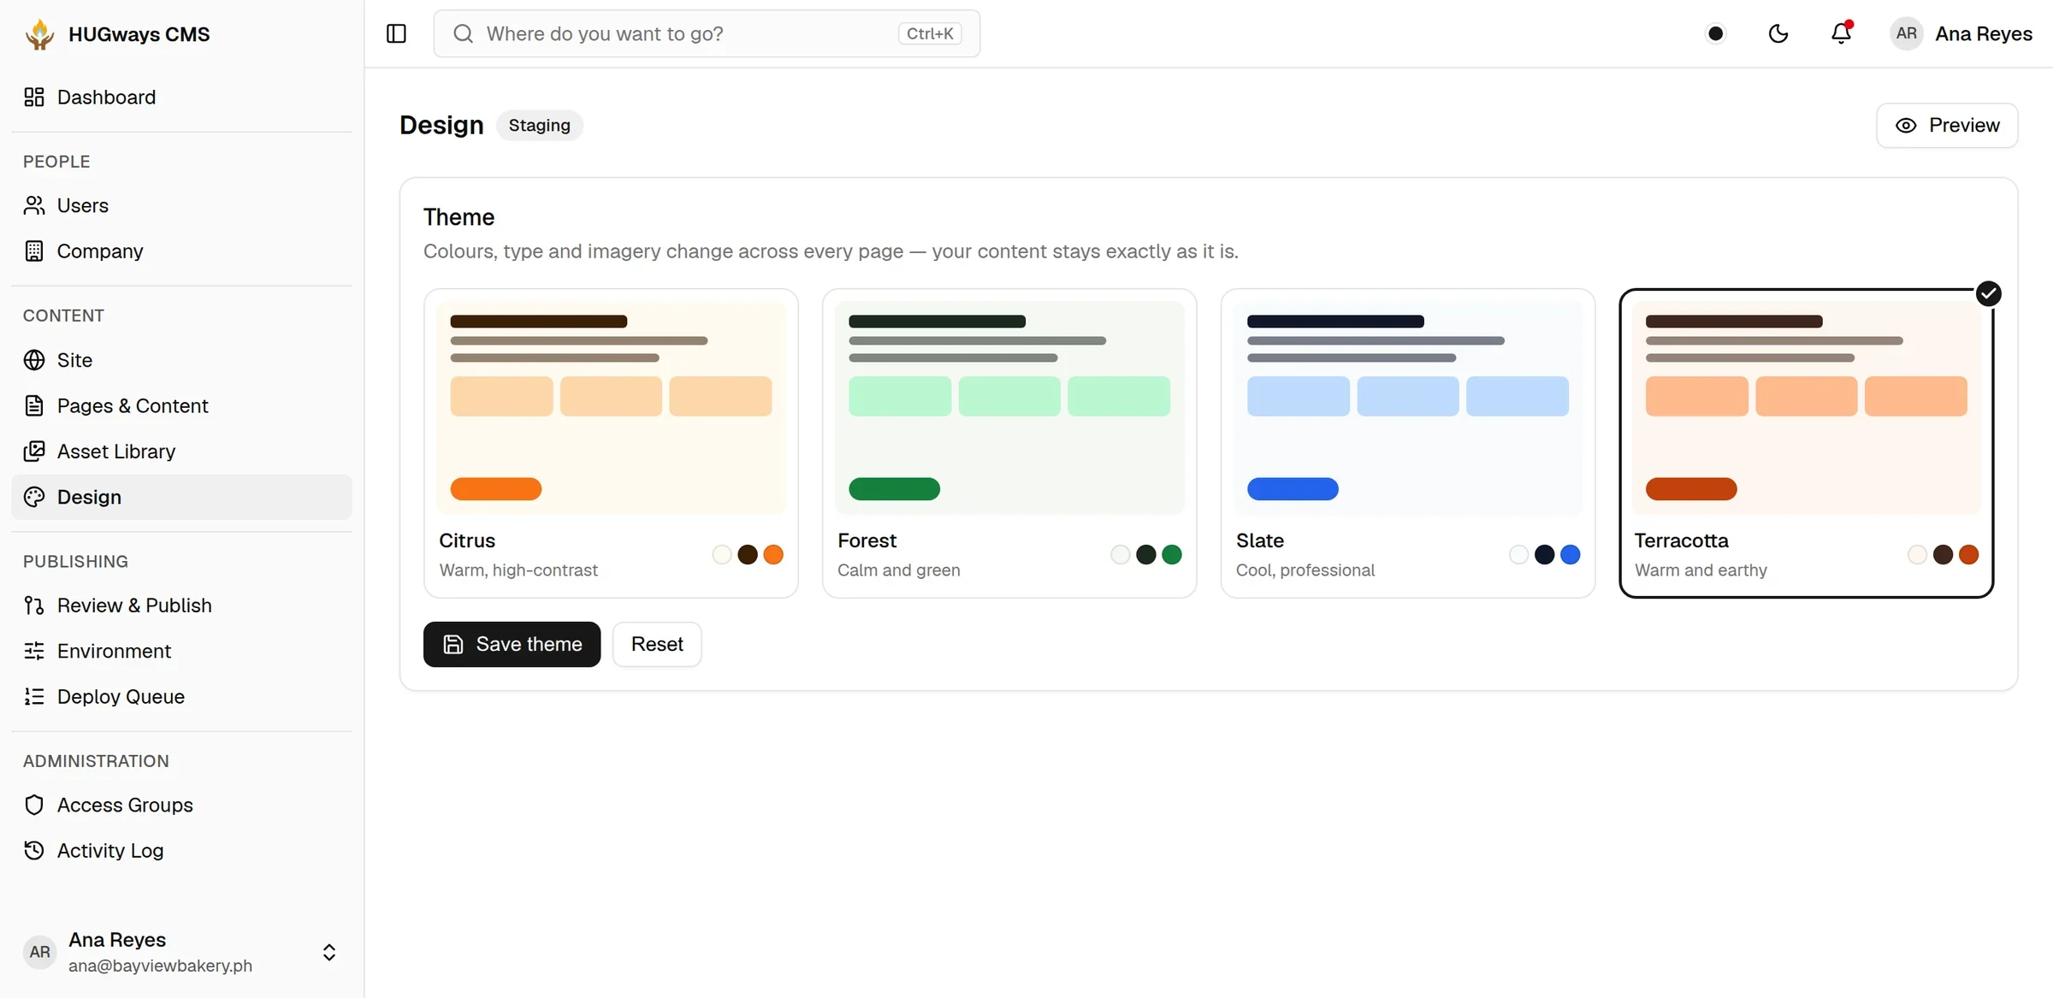Image resolution: width=2053 pixels, height=998 pixels.
Task: Click the Users people icon
Action: click(x=34, y=205)
